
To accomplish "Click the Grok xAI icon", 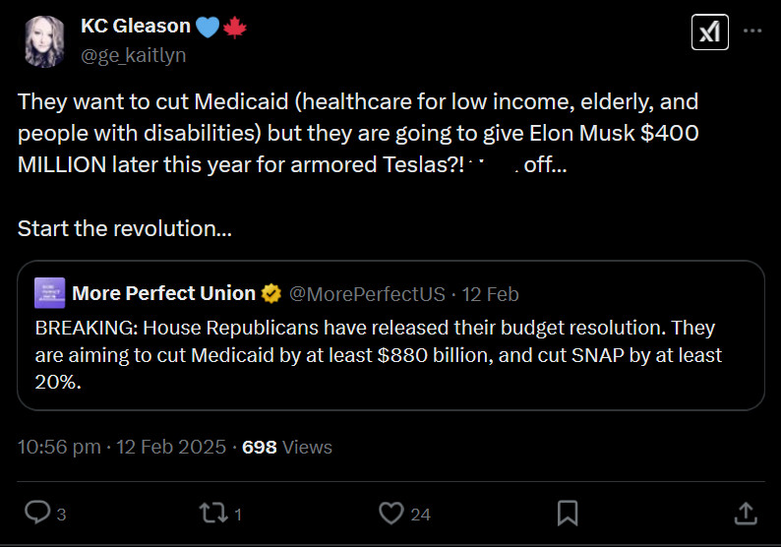I will [709, 32].
